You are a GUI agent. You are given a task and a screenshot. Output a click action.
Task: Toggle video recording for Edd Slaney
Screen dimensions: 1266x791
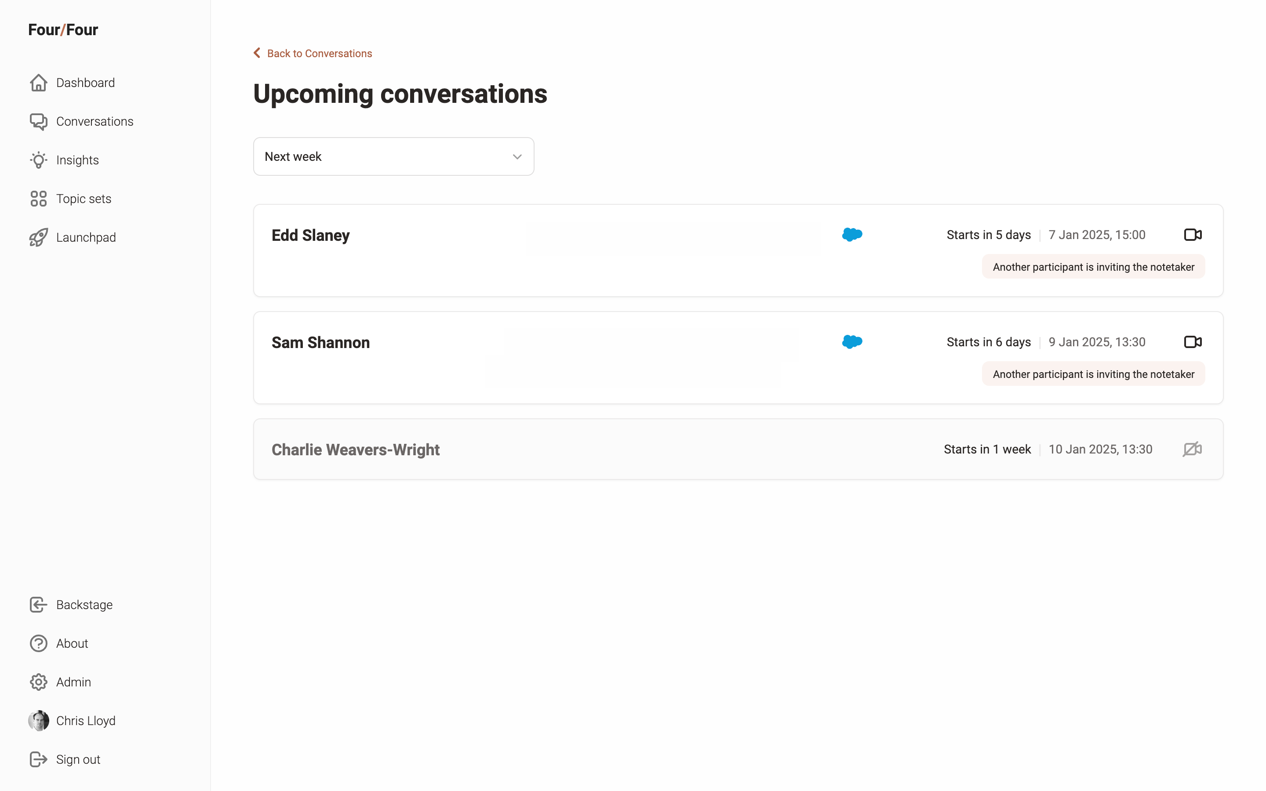1192,235
